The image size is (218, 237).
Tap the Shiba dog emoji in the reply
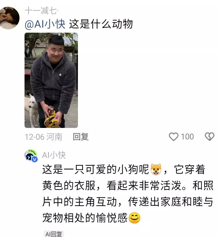pos(156,169)
